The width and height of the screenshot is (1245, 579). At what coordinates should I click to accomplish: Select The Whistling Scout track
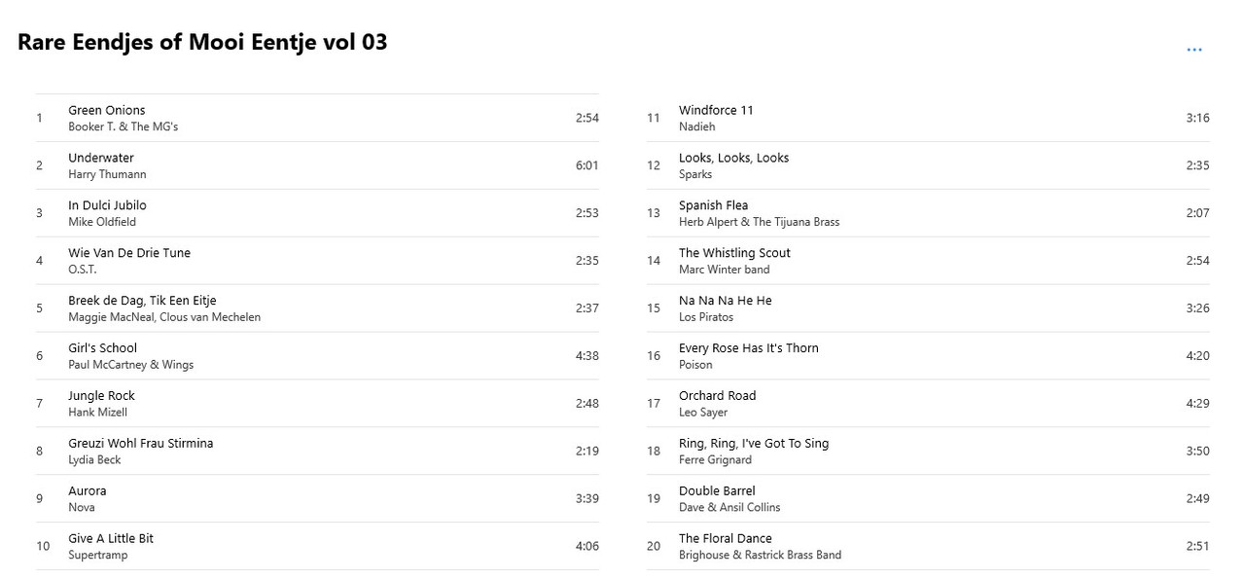[928, 261]
